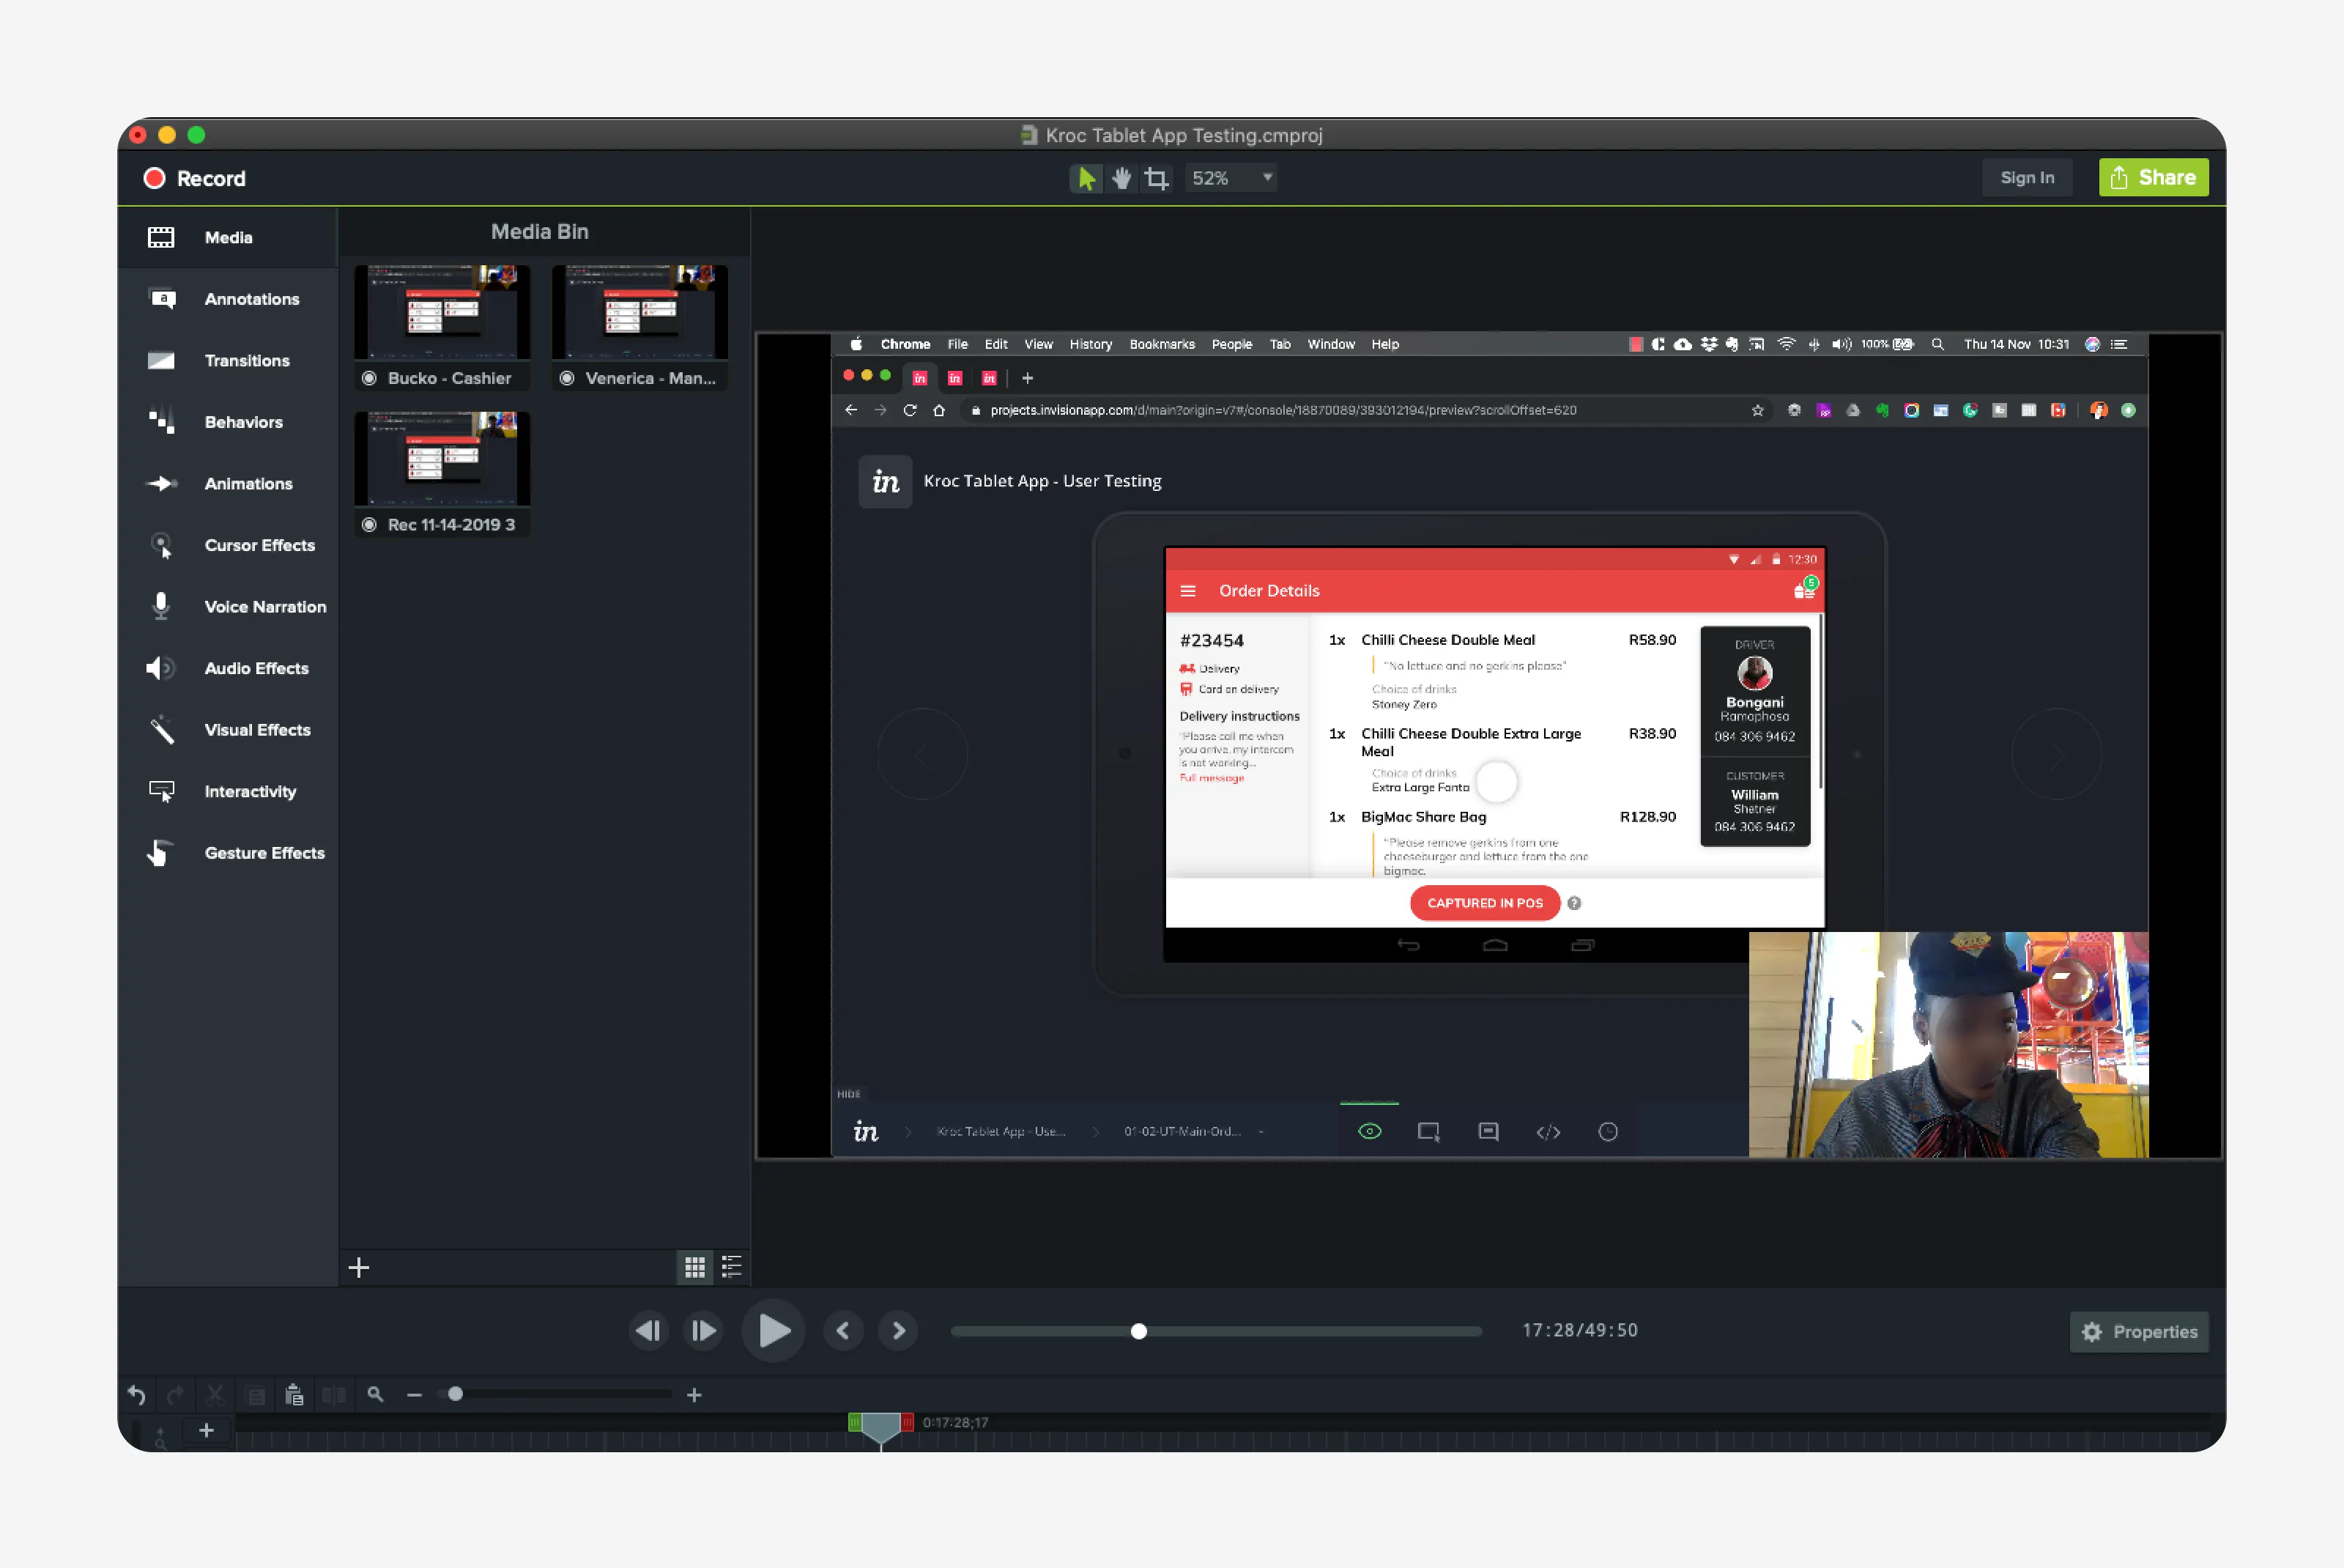Select the Crop tool
The image size is (2344, 1568).
click(x=1157, y=178)
